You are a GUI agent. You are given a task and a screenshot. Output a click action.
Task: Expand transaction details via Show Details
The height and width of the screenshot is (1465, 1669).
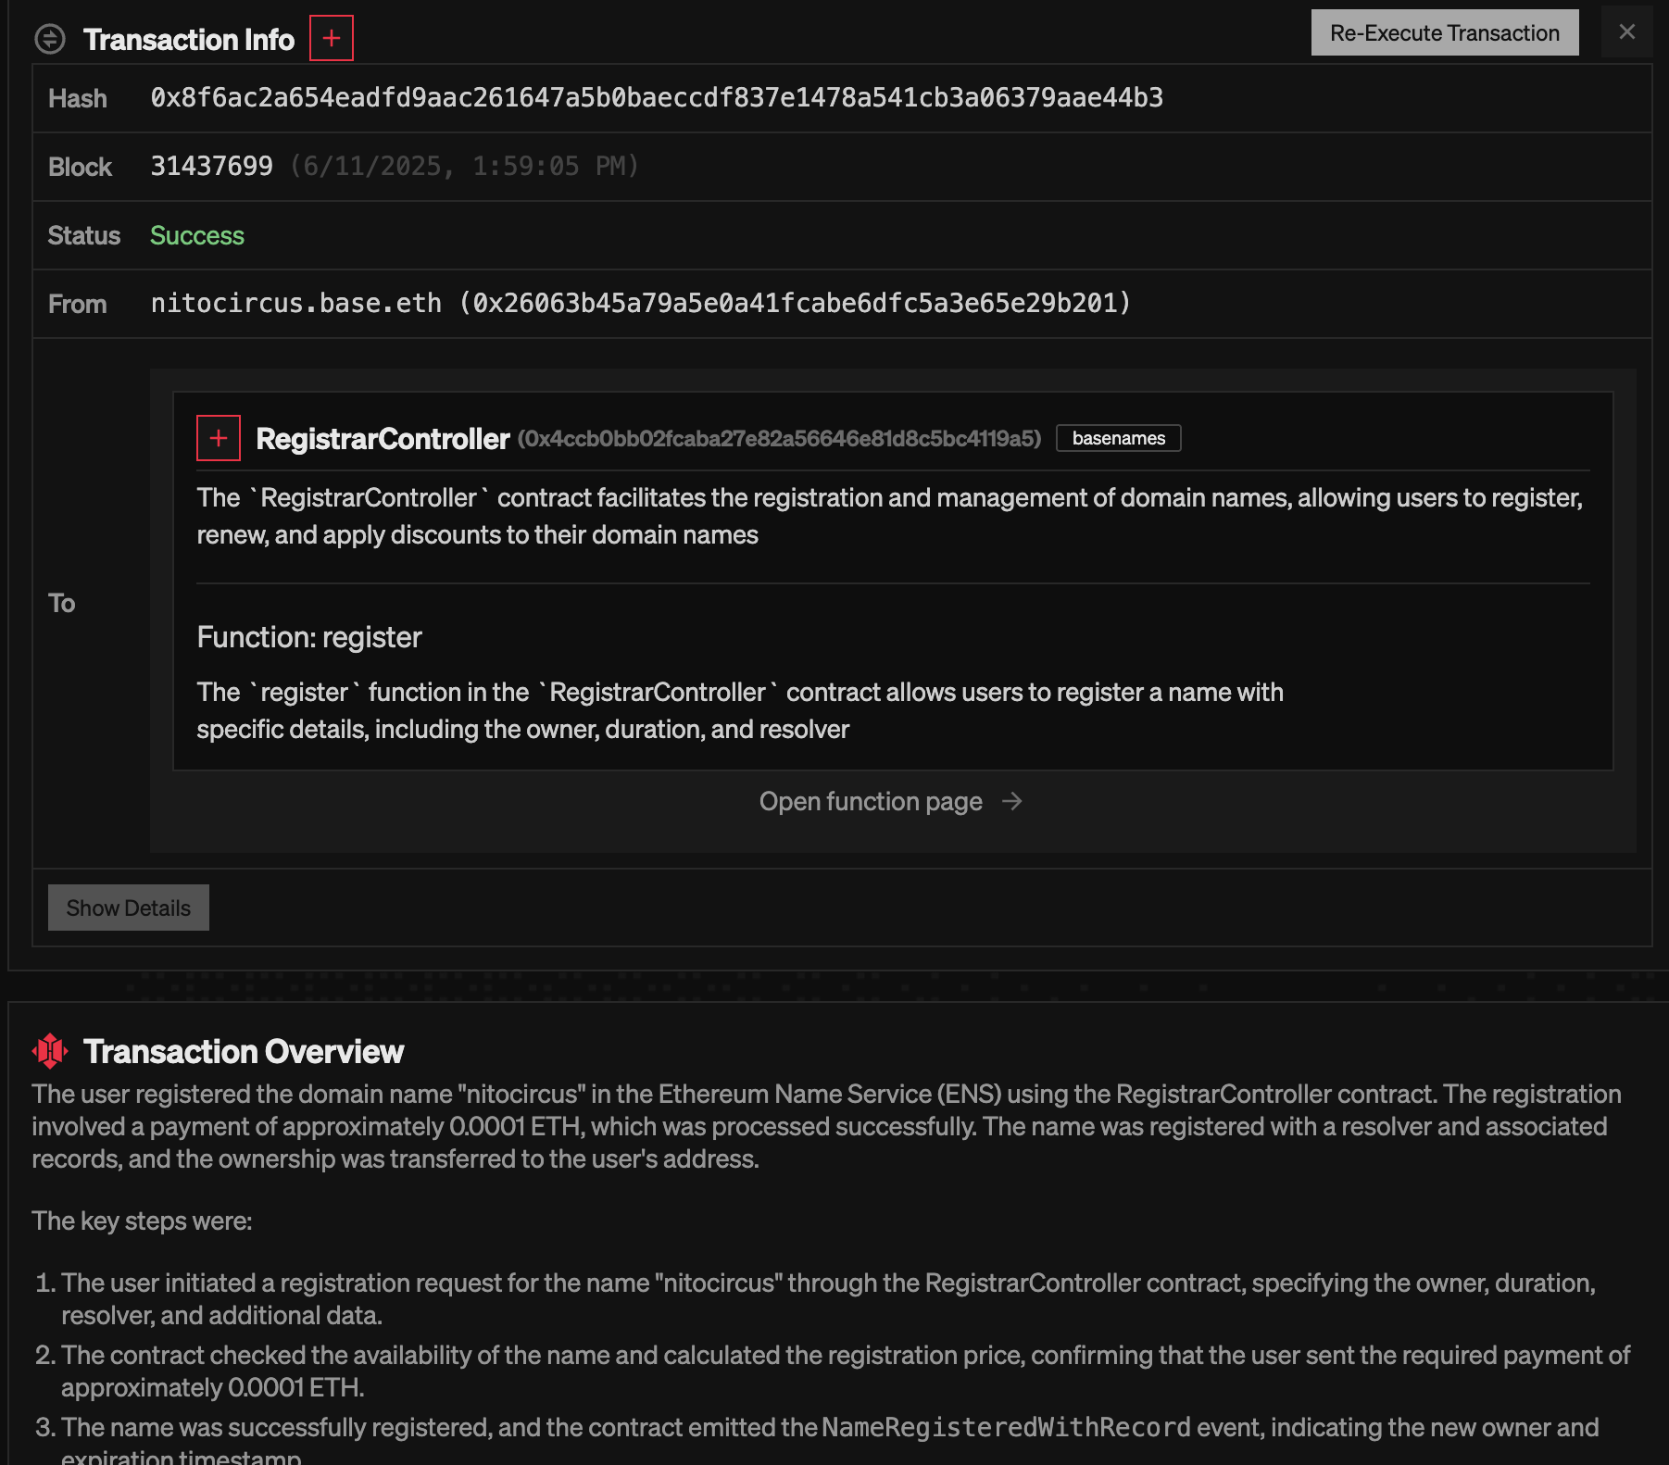pyautogui.click(x=128, y=908)
